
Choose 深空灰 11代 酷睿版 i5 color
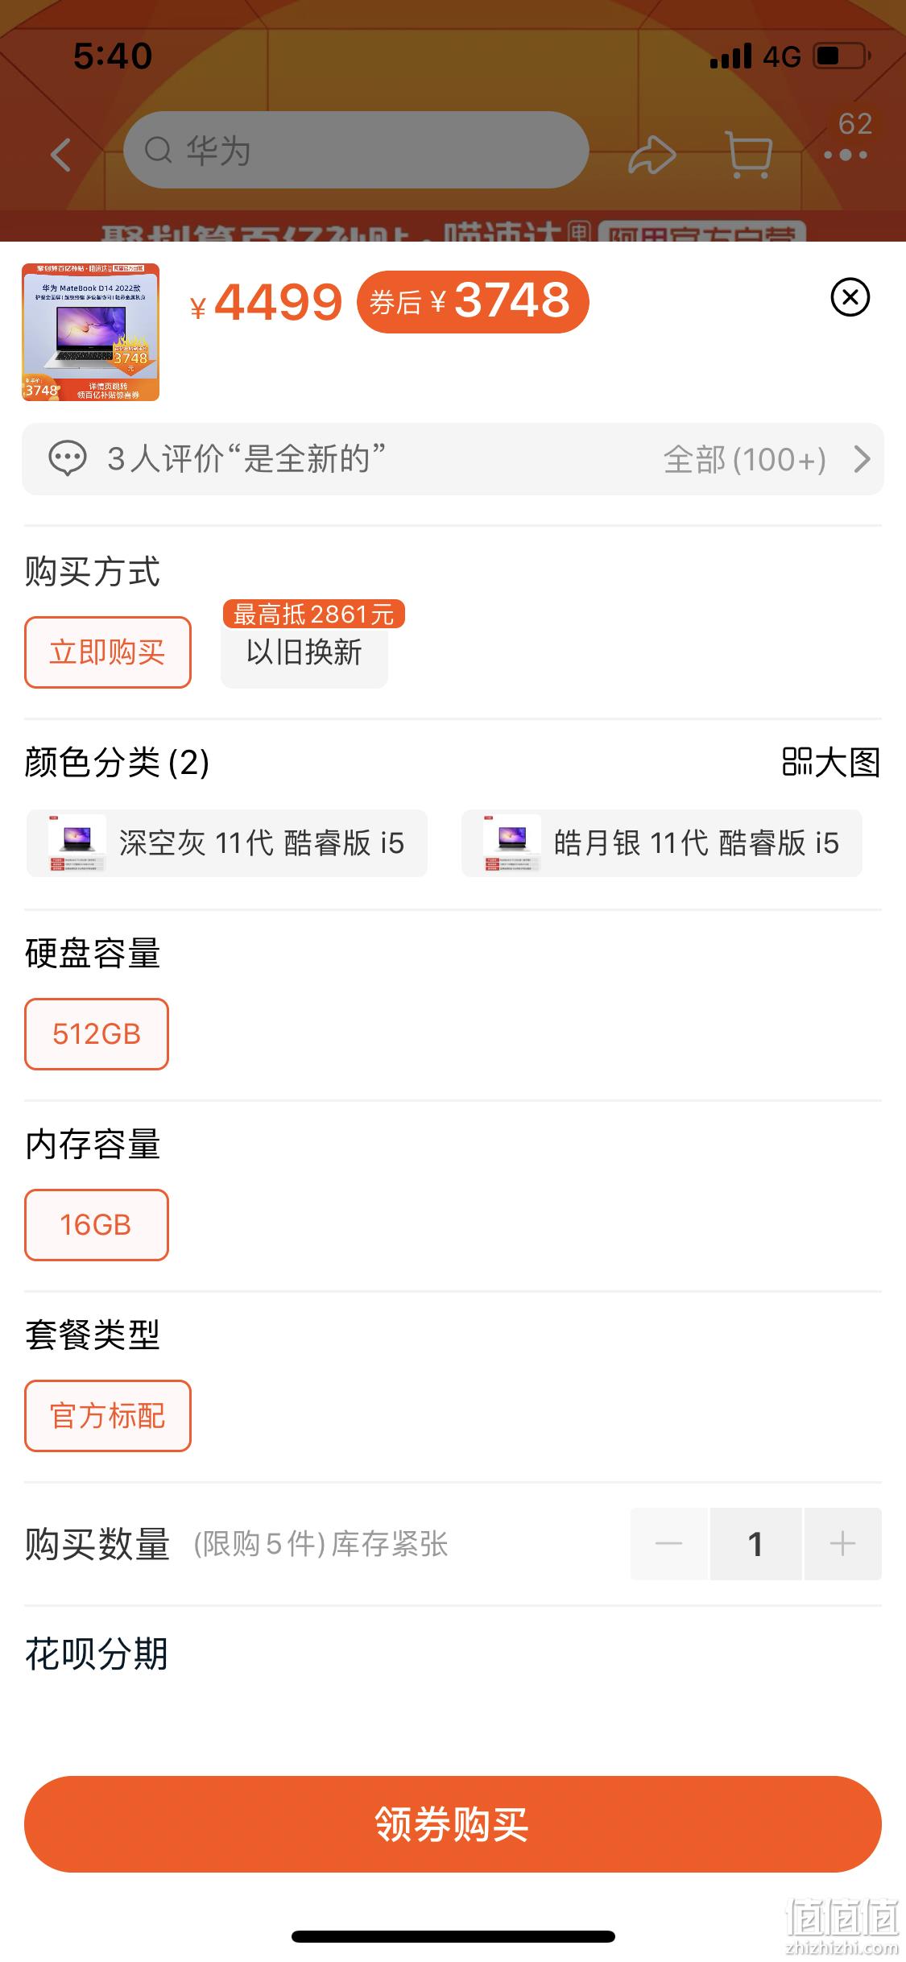tap(227, 843)
